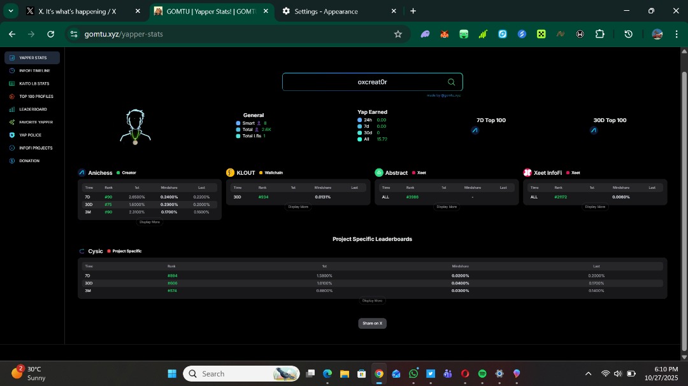Open WhatsApp from taskbar
Image resolution: width=688 pixels, height=386 pixels.
tap(413, 374)
